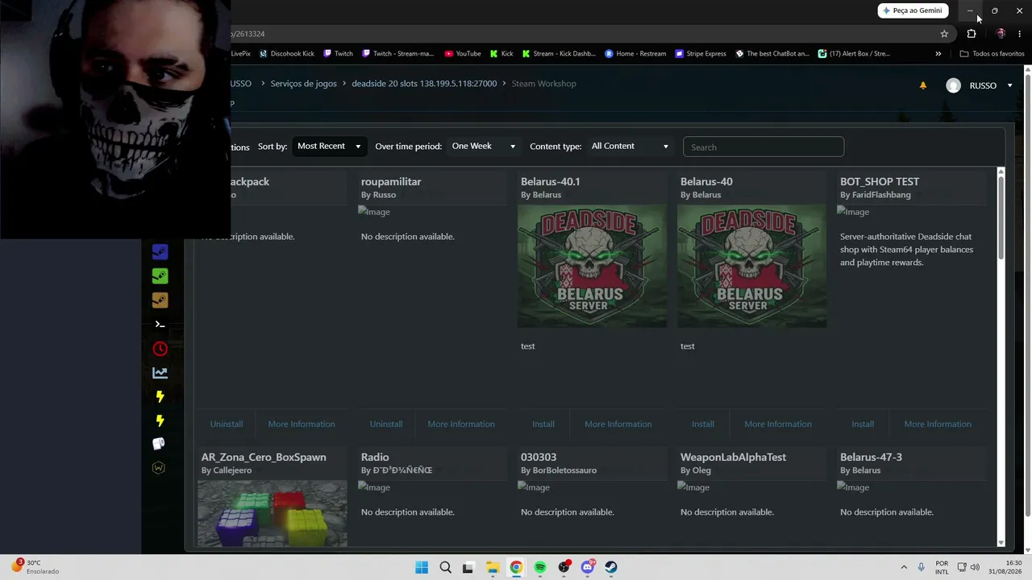Click the Belarus-47-3 mod title
The image size is (1032, 580).
871,457
